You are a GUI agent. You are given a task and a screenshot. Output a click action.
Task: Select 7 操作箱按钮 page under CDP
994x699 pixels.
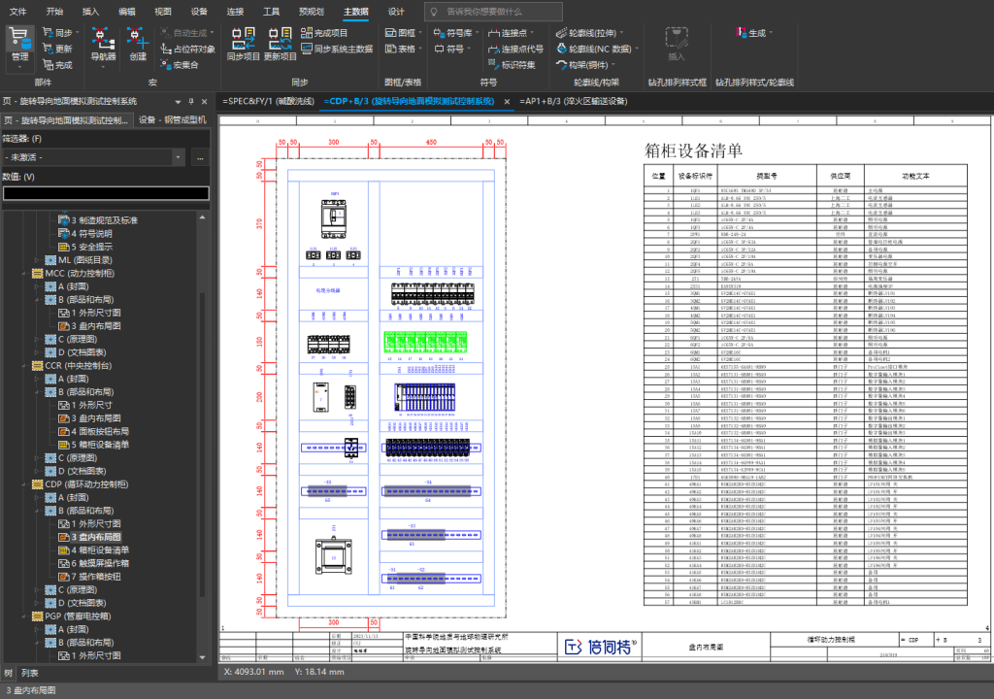tap(90, 577)
